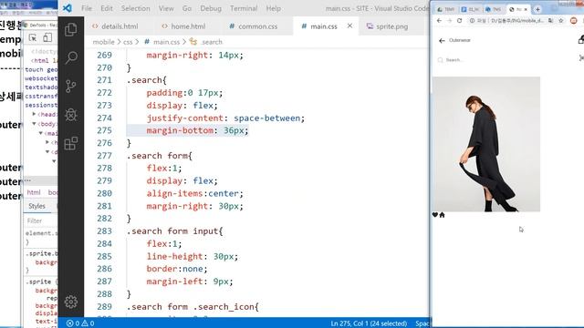
Task: Reload the page in the browser
Action: (460, 21)
